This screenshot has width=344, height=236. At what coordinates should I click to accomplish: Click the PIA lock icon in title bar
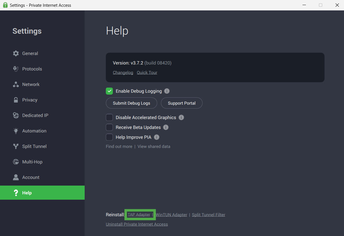[5, 5]
